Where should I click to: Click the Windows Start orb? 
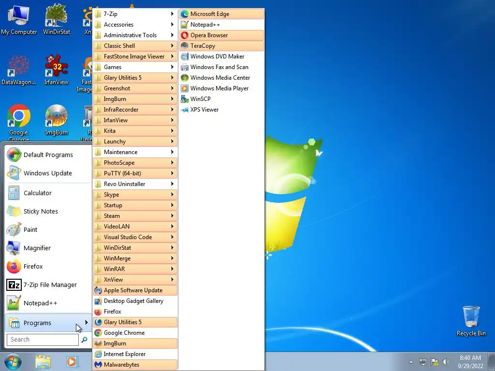pyautogui.click(x=13, y=362)
